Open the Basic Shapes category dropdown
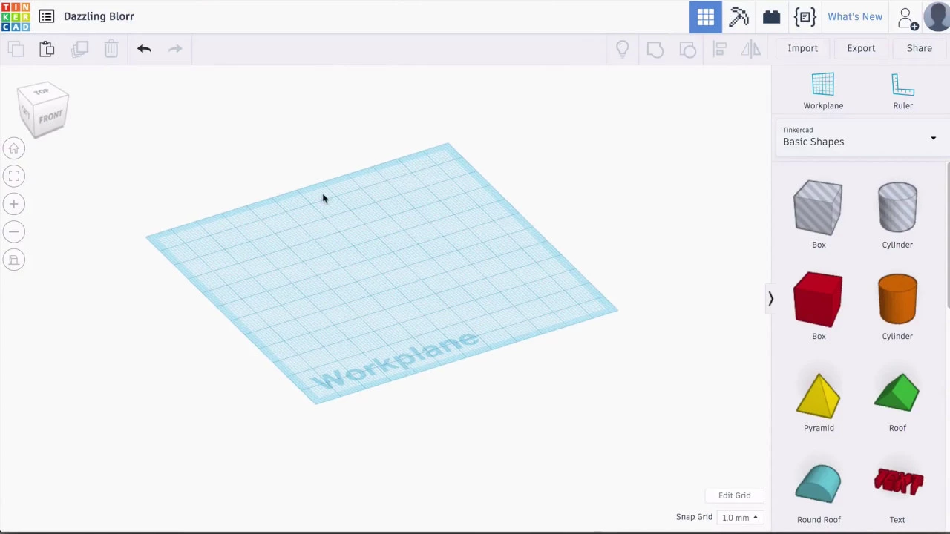950x534 pixels. 861,137
